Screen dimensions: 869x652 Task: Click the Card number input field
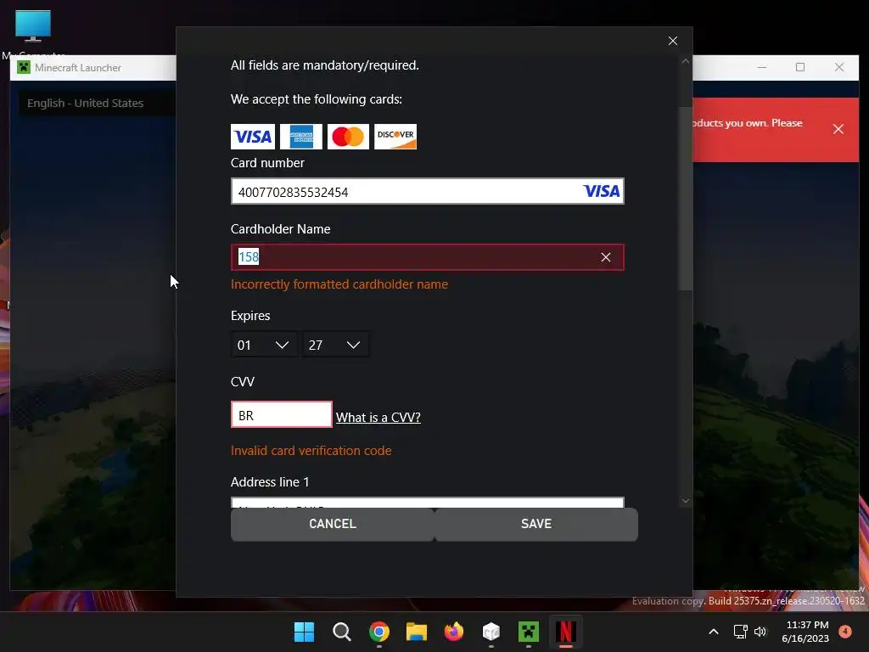pos(428,191)
